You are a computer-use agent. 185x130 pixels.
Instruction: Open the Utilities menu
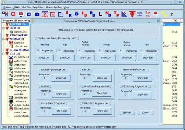tap(16, 7)
